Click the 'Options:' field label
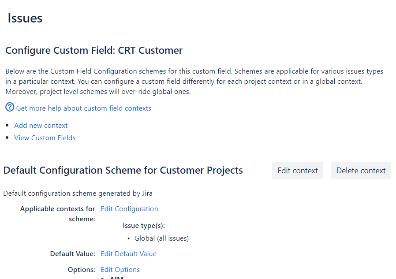The image size is (396, 279). point(82,270)
